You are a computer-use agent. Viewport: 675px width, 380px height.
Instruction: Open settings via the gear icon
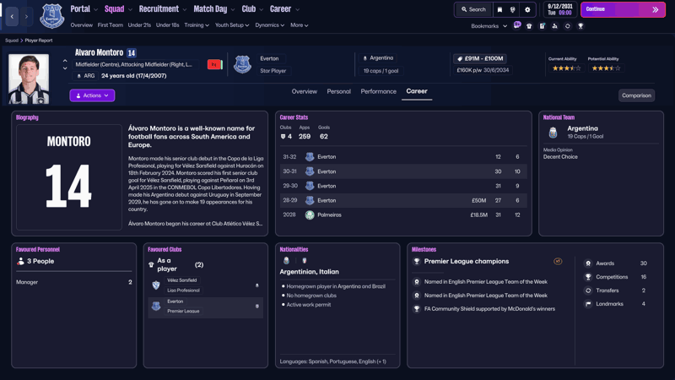(x=527, y=9)
